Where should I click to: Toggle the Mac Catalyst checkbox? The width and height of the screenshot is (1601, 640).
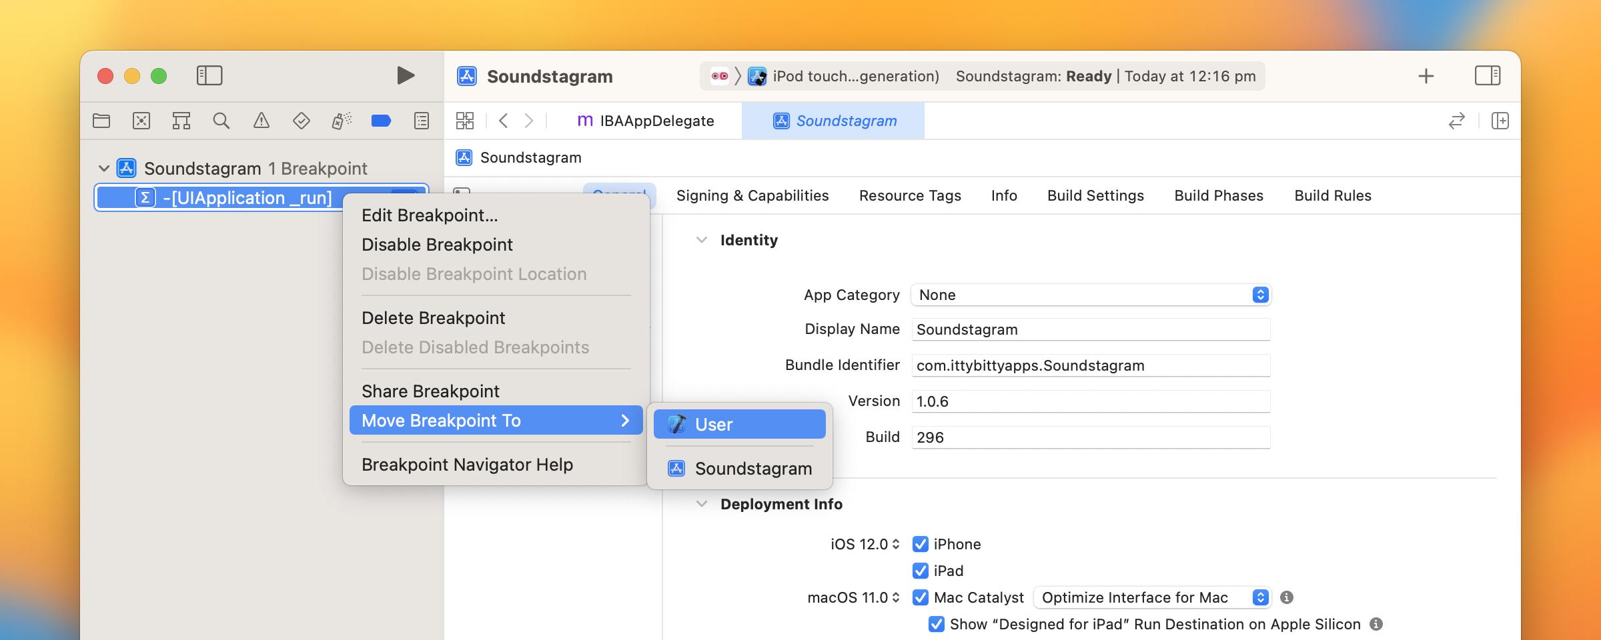click(x=921, y=597)
